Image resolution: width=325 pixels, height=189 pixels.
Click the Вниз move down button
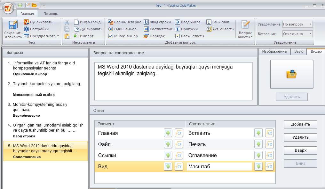(x=301, y=164)
